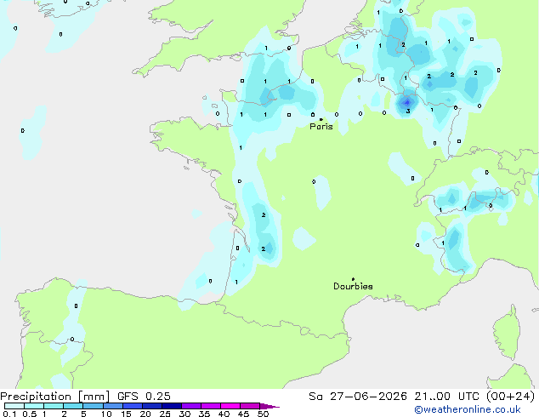This screenshot has width=539, height=417.
Task: Click the '0.1' legend scale label
Action: [x=9, y=414]
